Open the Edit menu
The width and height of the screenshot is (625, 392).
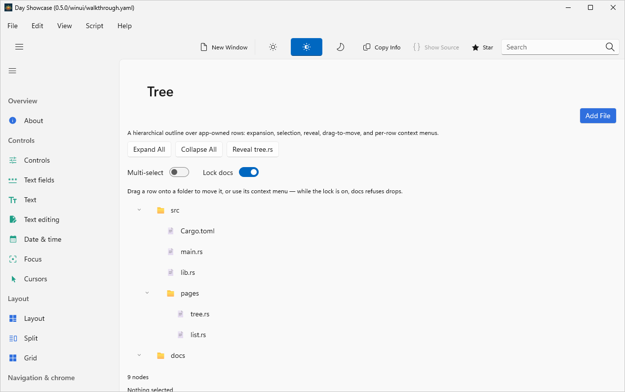(x=38, y=26)
